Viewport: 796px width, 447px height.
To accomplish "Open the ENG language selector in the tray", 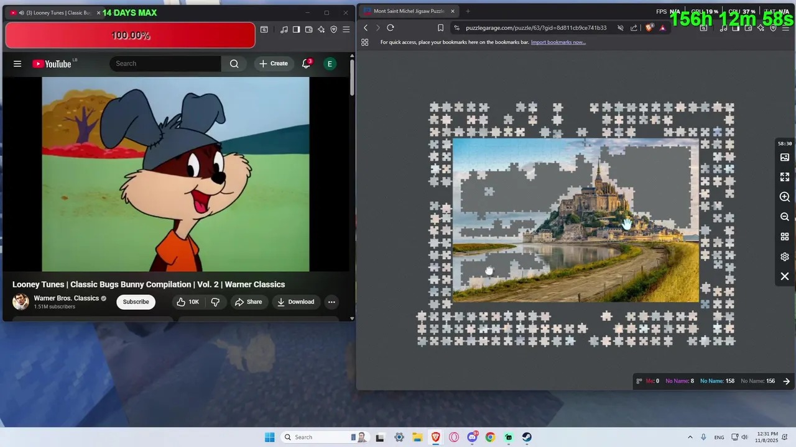I will [719, 437].
